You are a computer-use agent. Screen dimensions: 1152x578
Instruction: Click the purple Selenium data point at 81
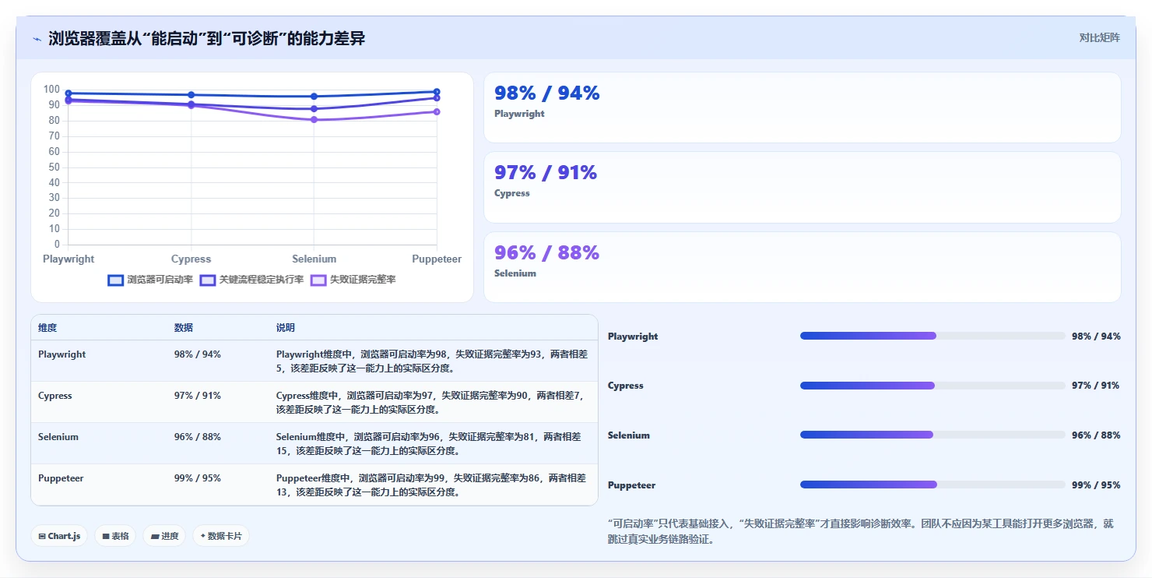[x=314, y=119]
